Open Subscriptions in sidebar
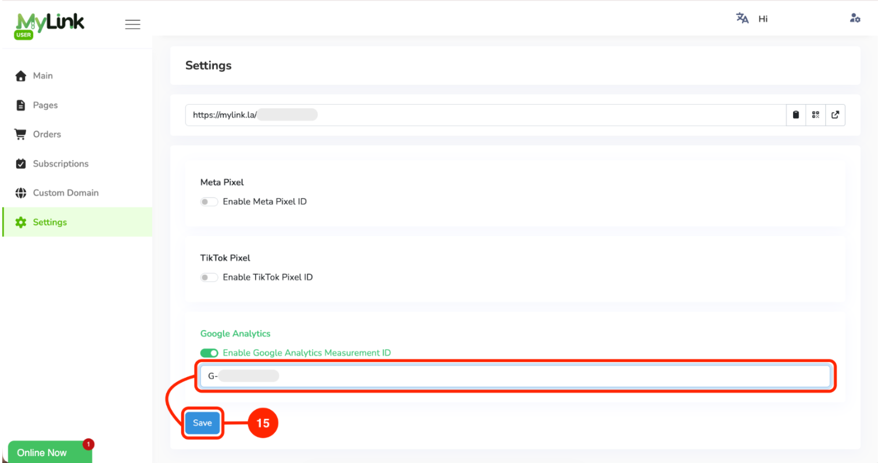 [x=77, y=164]
